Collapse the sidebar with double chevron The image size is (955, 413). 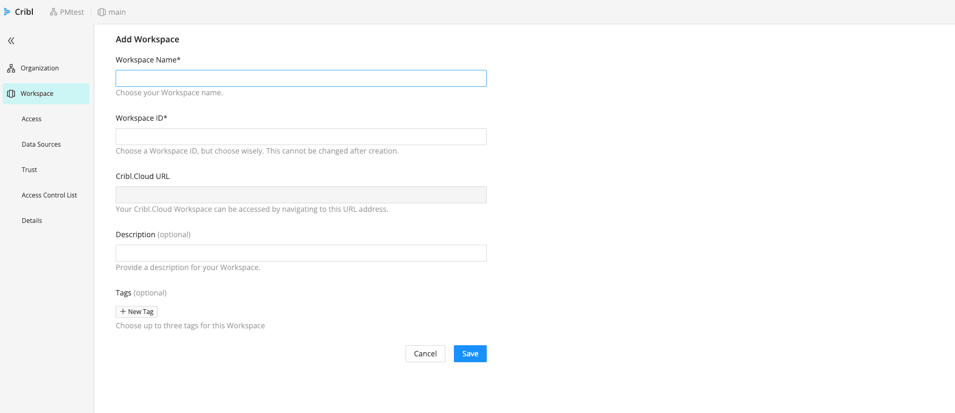(x=11, y=41)
